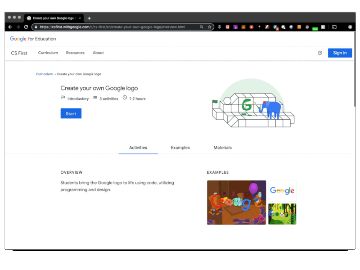The image size is (360, 270).
Task: Click the '3 activities' label
Action: pyautogui.click(x=109, y=99)
